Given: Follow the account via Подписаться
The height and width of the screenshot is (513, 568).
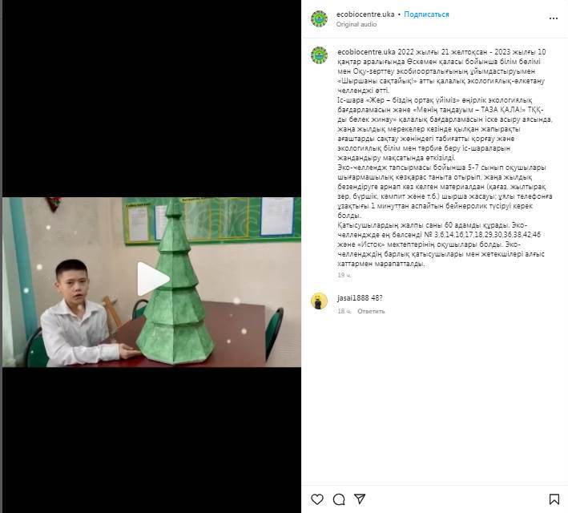Looking at the screenshot, I should pos(426,14).
